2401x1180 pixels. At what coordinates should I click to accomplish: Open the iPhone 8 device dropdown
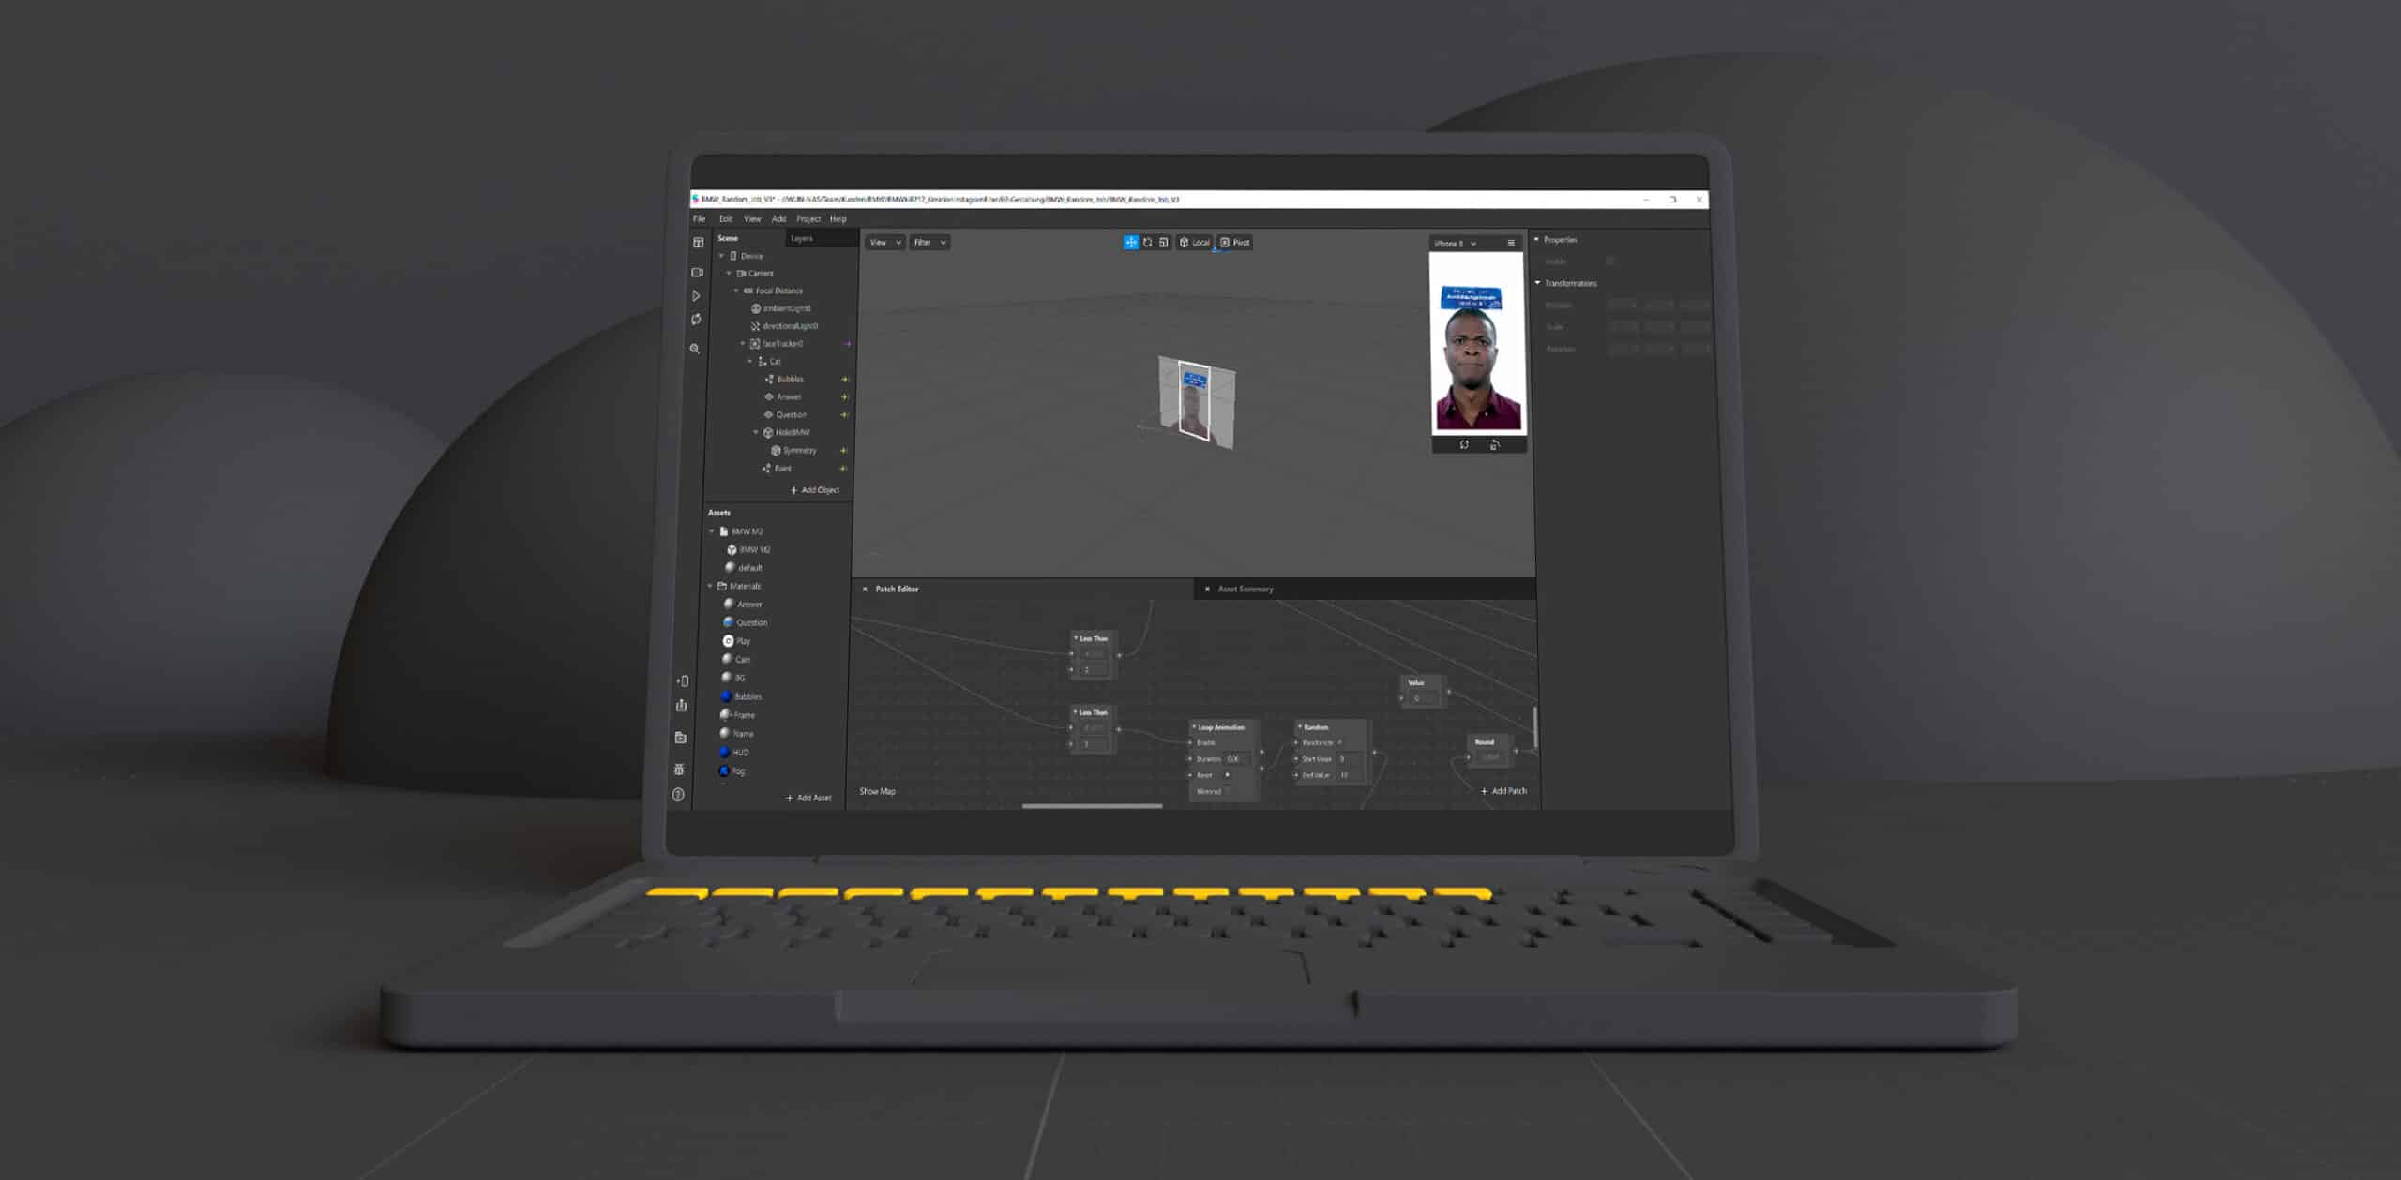pyautogui.click(x=1455, y=244)
